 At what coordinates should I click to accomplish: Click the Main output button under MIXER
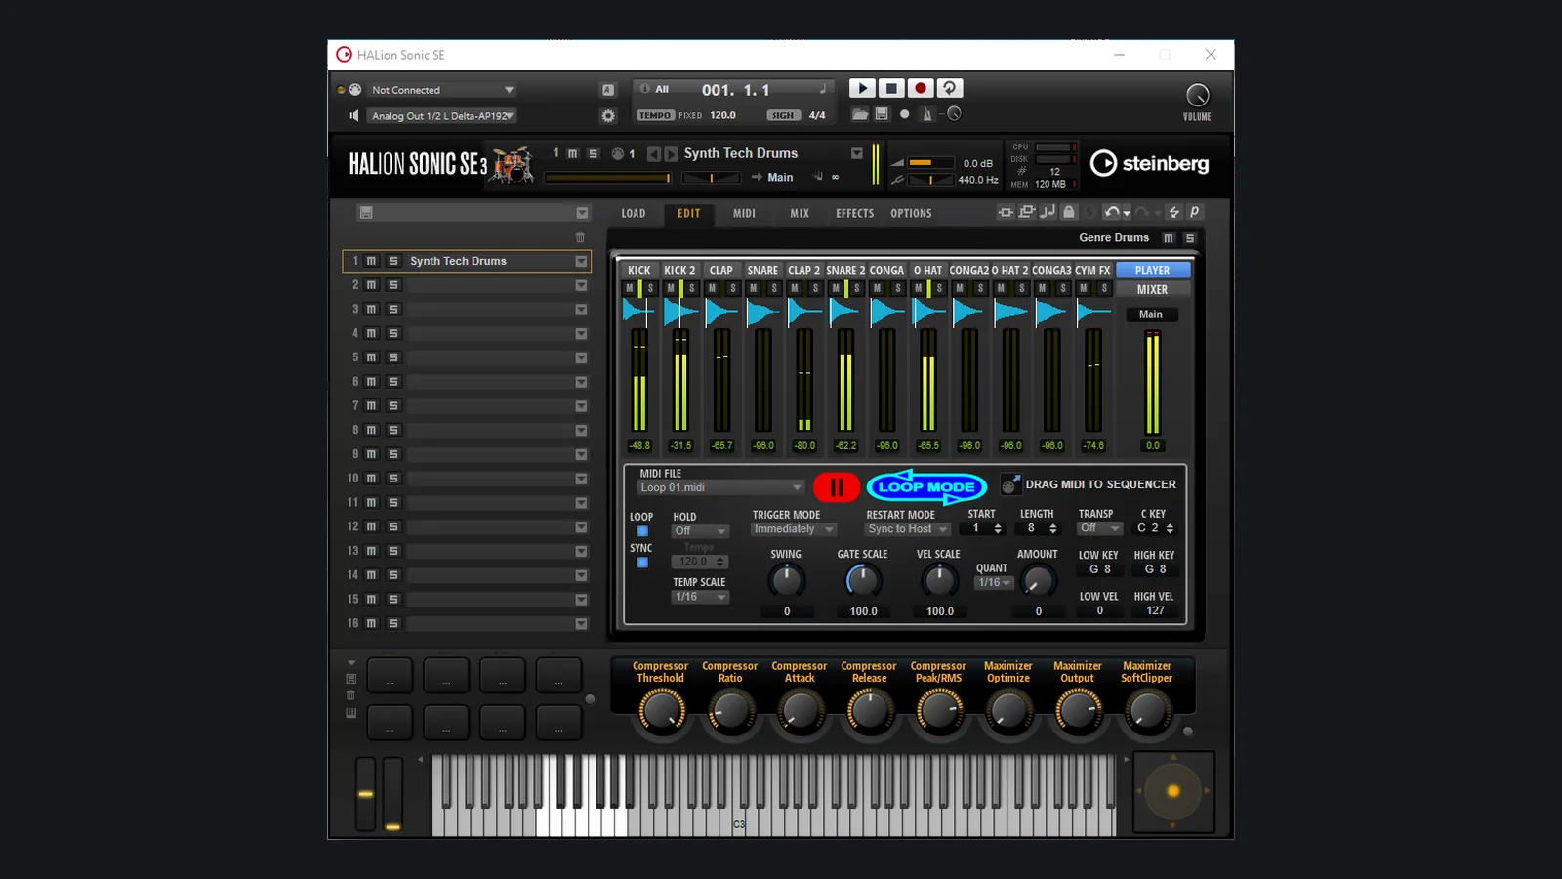[1151, 314]
